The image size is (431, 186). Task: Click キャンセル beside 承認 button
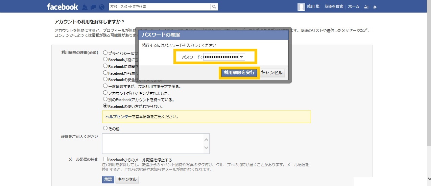point(127,179)
